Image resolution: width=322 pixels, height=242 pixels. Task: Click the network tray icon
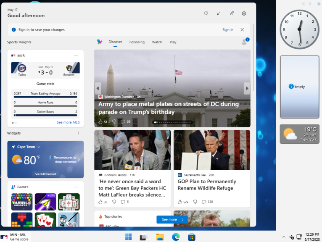[299, 237]
